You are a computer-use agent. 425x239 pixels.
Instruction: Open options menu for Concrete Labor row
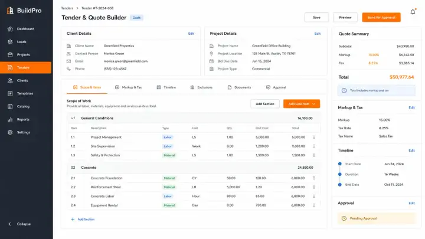tap(314, 196)
